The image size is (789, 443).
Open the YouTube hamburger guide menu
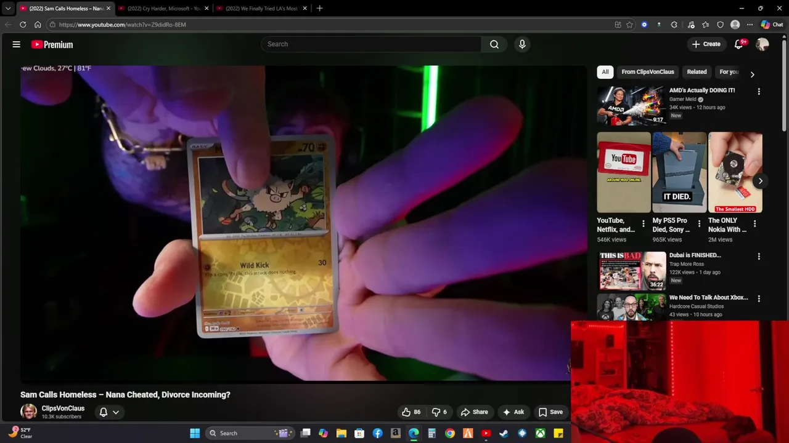17,44
